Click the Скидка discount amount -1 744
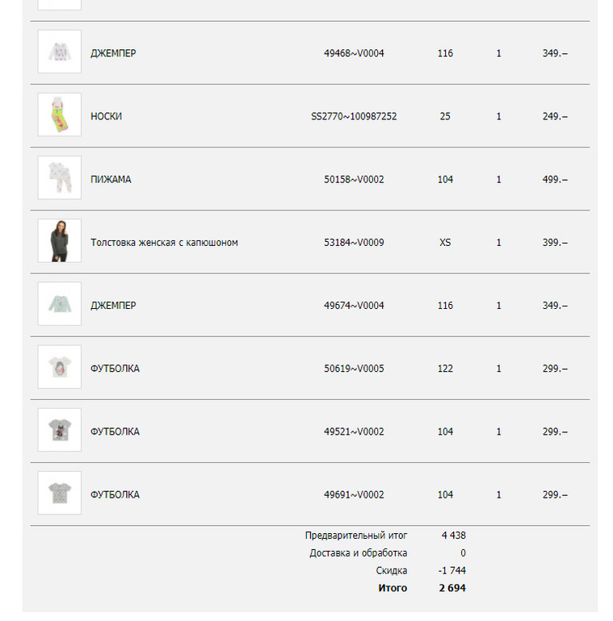This screenshot has height=621, width=613. pyautogui.click(x=451, y=571)
